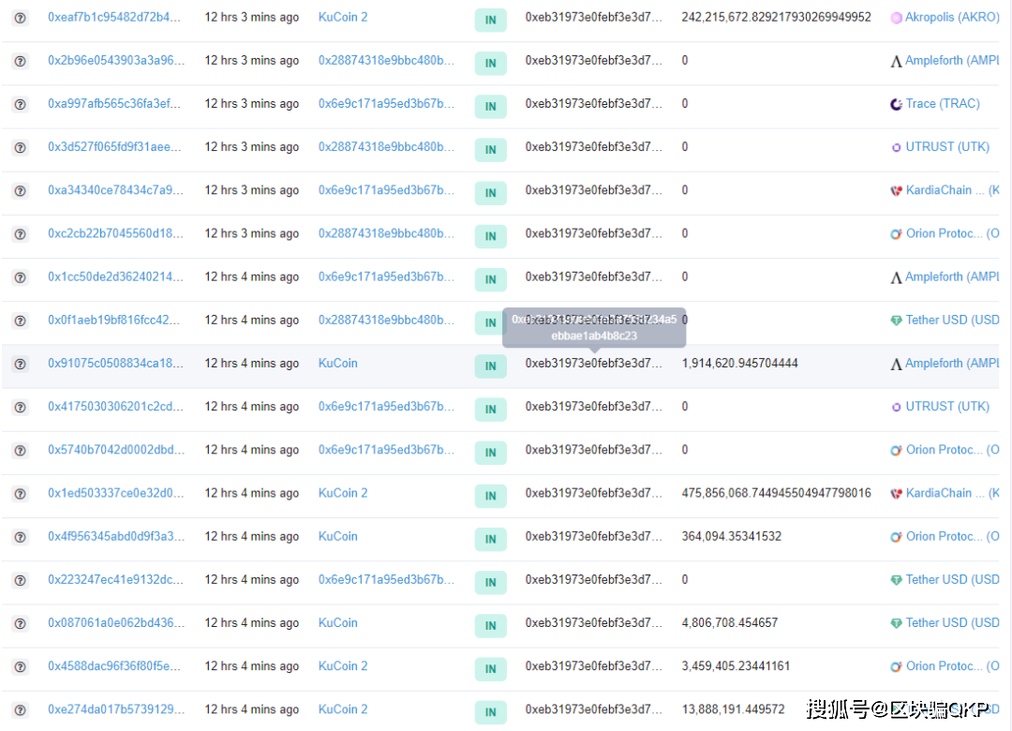Open transaction hash link 0xe274da017b5739129
Viewport: 1012px width, 731px height.
[116, 709]
